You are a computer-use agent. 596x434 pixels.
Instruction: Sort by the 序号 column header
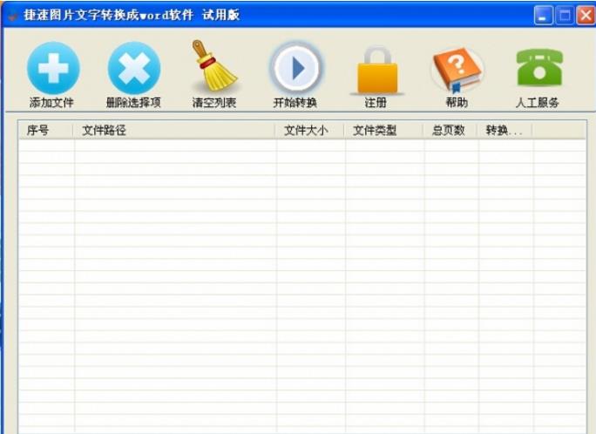click(45, 131)
